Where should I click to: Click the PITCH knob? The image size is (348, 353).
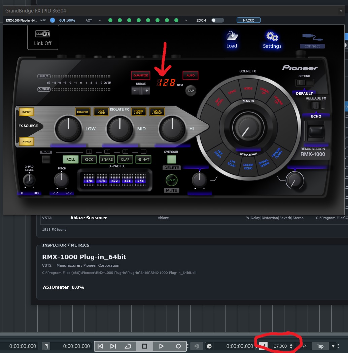[x=61, y=180]
